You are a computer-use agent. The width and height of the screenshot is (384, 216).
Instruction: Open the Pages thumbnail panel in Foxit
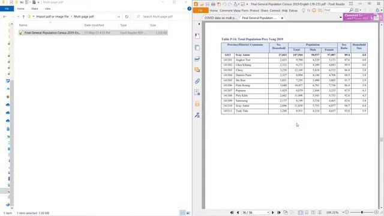[197, 47]
